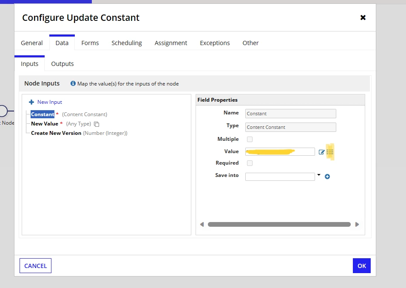Screen dimensions: 406x288
Task: Click the list picker icon beside Value
Action: coord(330,152)
